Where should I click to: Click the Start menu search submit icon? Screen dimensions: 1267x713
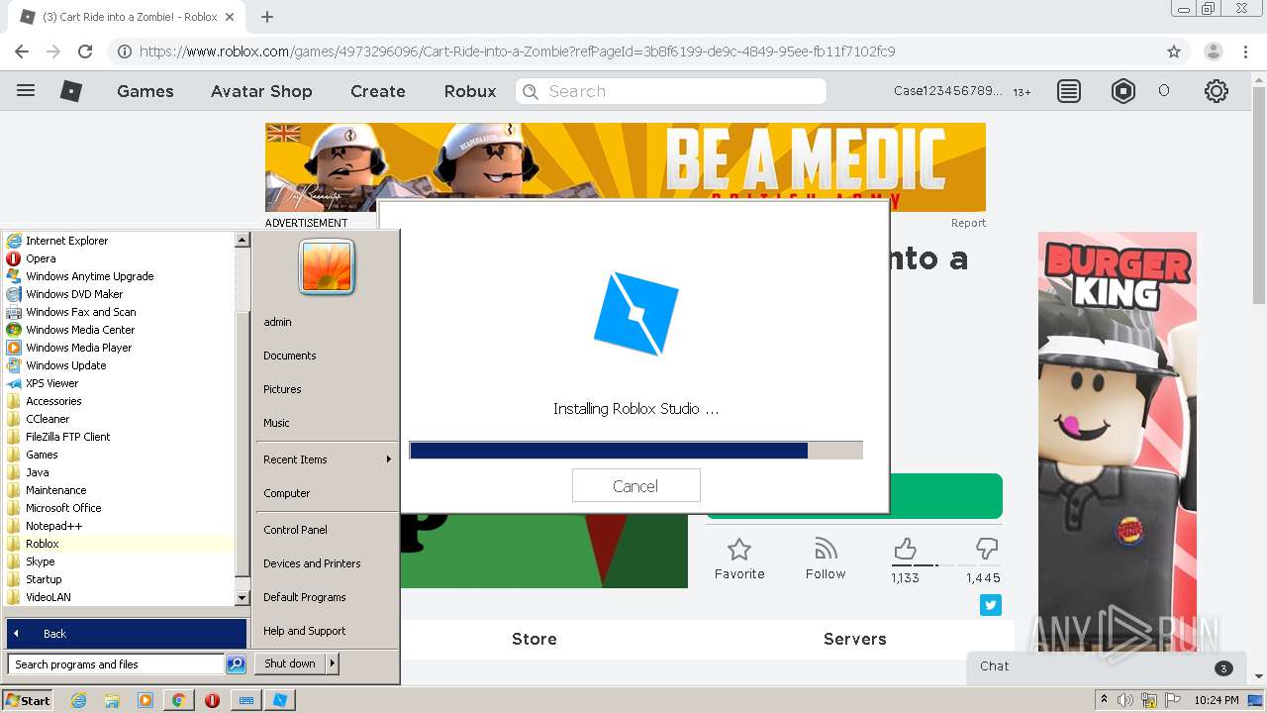tap(236, 664)
